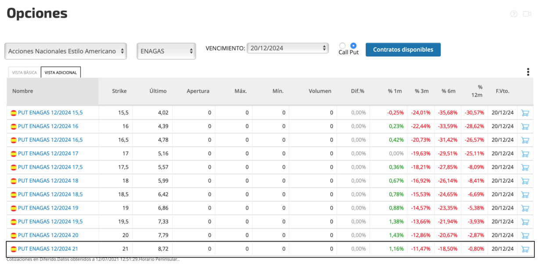Click the % 1m column header
The image size is (540, 268).
[395, 91]
